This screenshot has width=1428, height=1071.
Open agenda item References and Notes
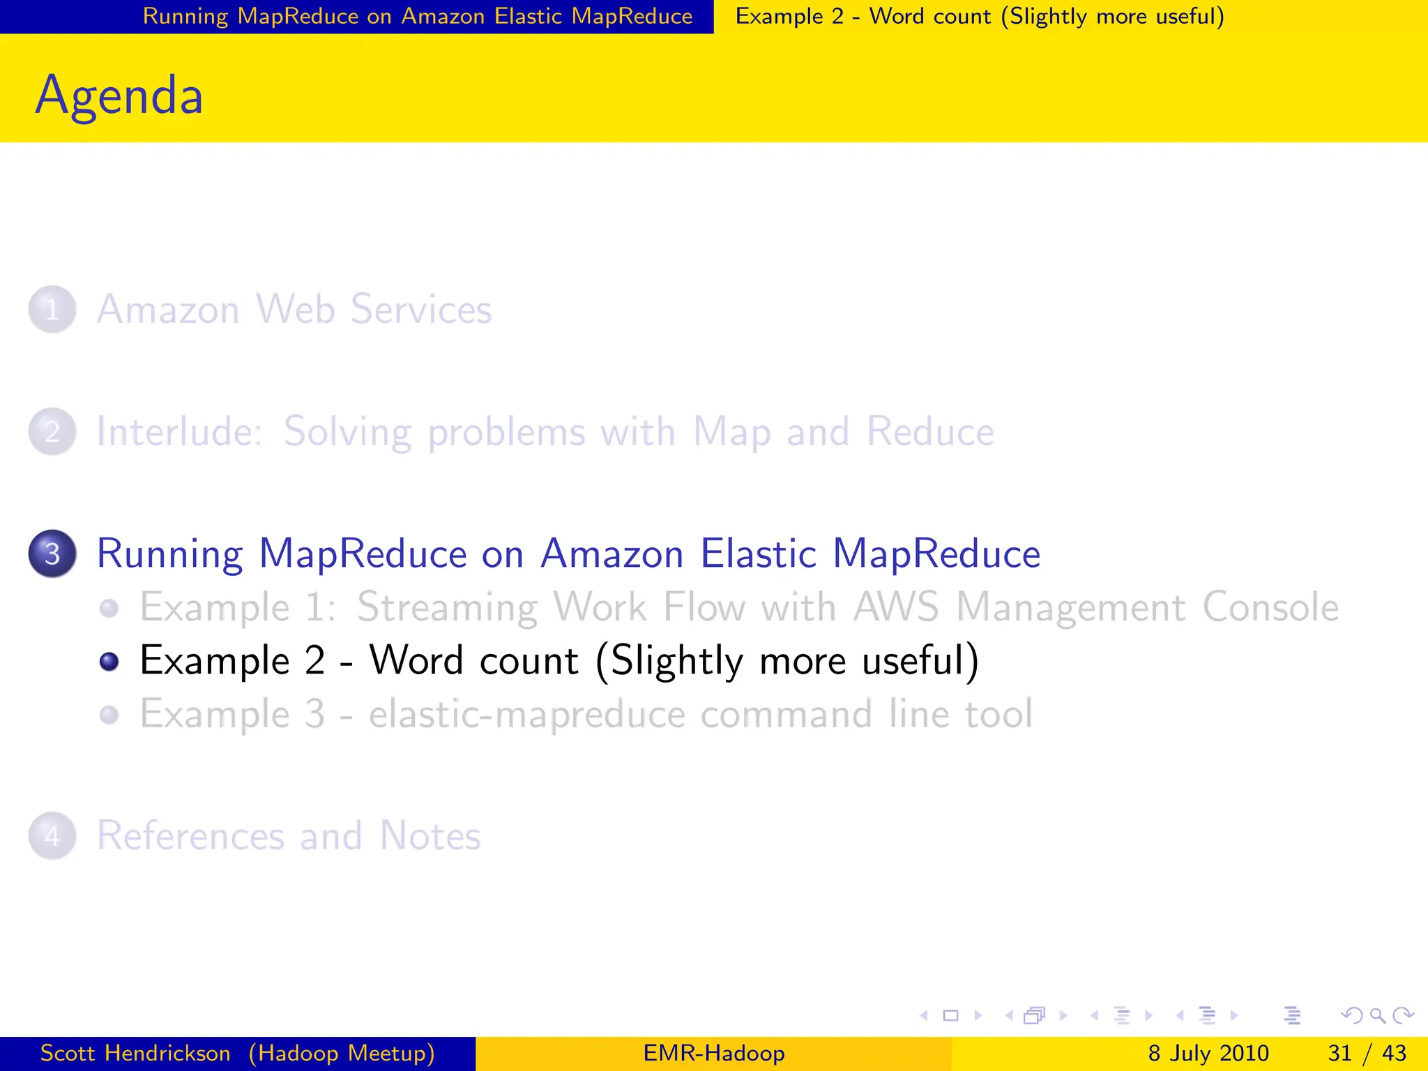pos(289,835)
